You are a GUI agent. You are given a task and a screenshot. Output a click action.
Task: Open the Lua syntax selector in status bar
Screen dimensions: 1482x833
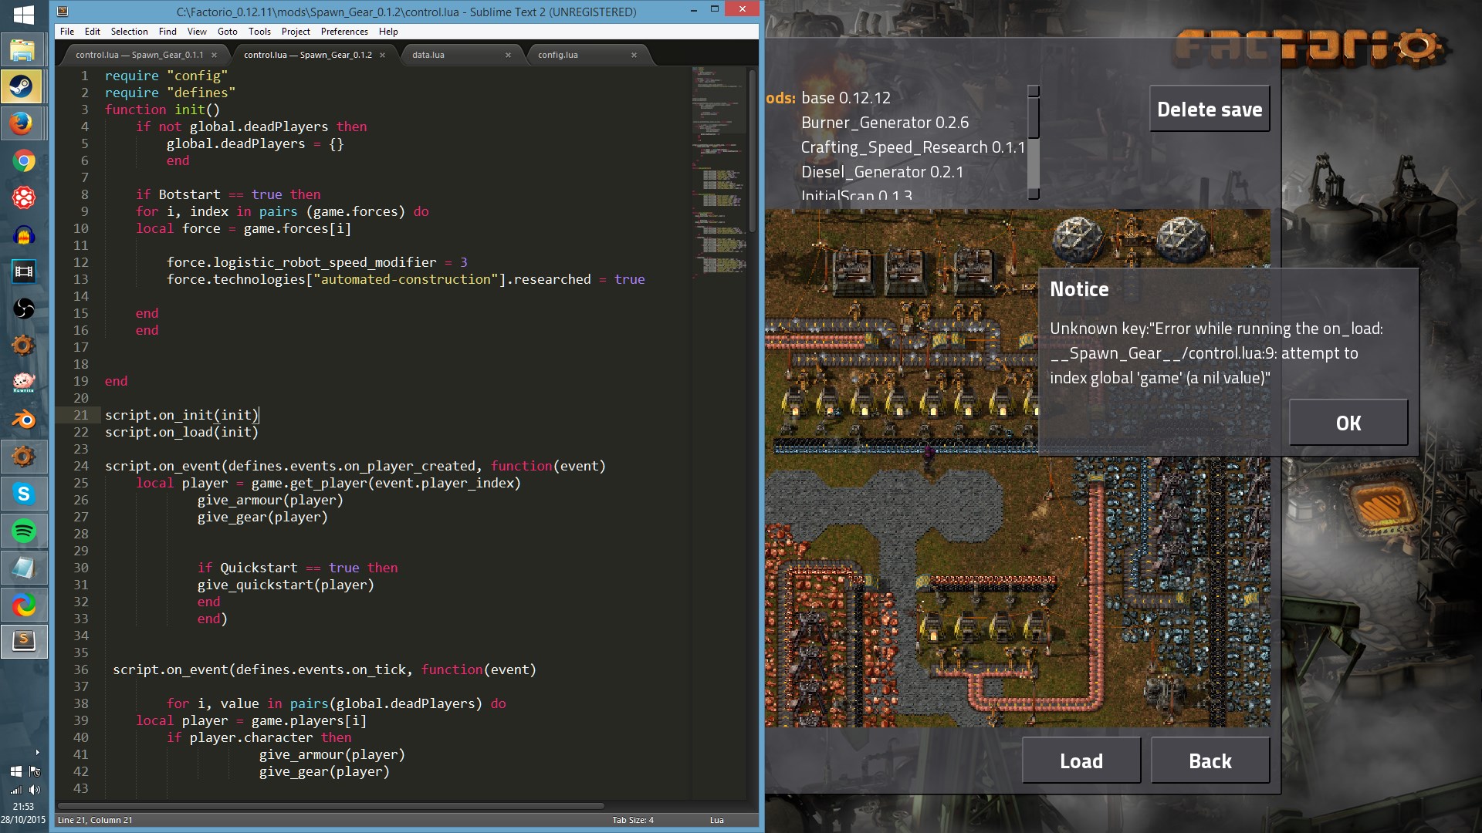[x=717, y=820]
